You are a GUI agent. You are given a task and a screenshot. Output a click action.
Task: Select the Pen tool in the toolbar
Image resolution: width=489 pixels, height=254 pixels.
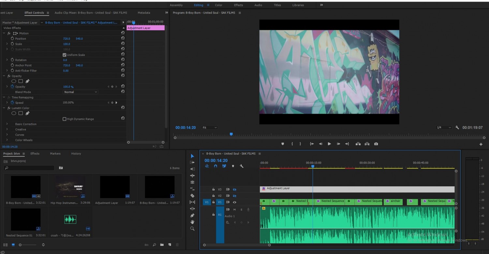tap(192, 215)
